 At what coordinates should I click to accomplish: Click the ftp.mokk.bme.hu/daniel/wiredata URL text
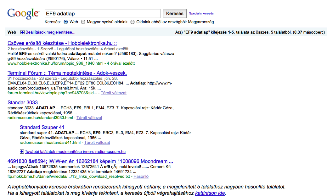[x=69, y=177]
